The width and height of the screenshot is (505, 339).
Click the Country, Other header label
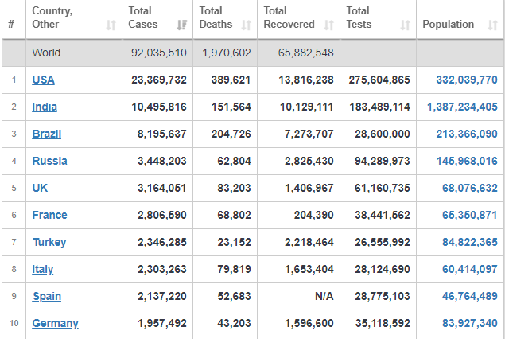pos(52,18)
